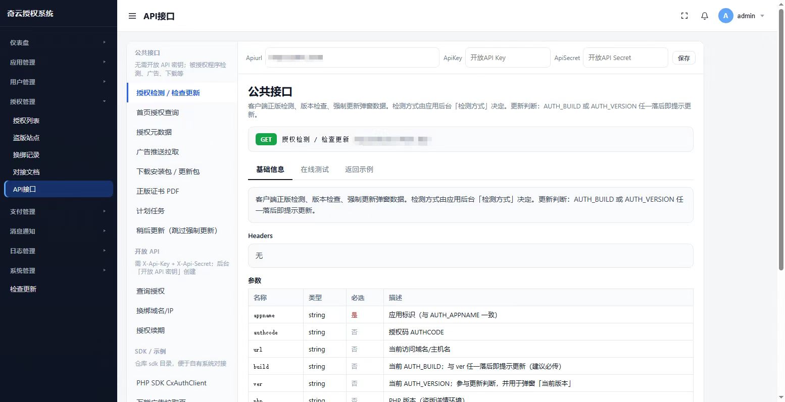This screenshot has width=785, height=402.
Task: Expand the 支付管理 sidebar menu
Action: pos(59,212)
